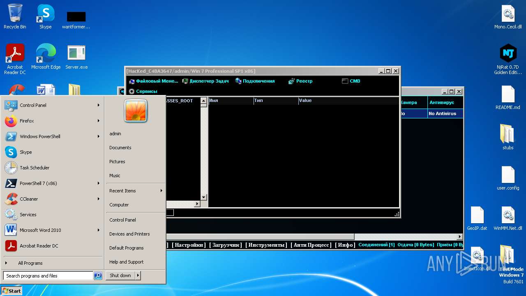Click the Подключения globe icon
The width and height of the screenshot is (526, 296).
tap(238, 81)
